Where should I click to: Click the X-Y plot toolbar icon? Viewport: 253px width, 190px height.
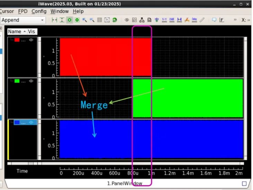tap(164, 20)
